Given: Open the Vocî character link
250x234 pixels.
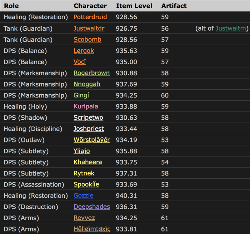Looking at the screenshot, I should (x=80, y=62).
